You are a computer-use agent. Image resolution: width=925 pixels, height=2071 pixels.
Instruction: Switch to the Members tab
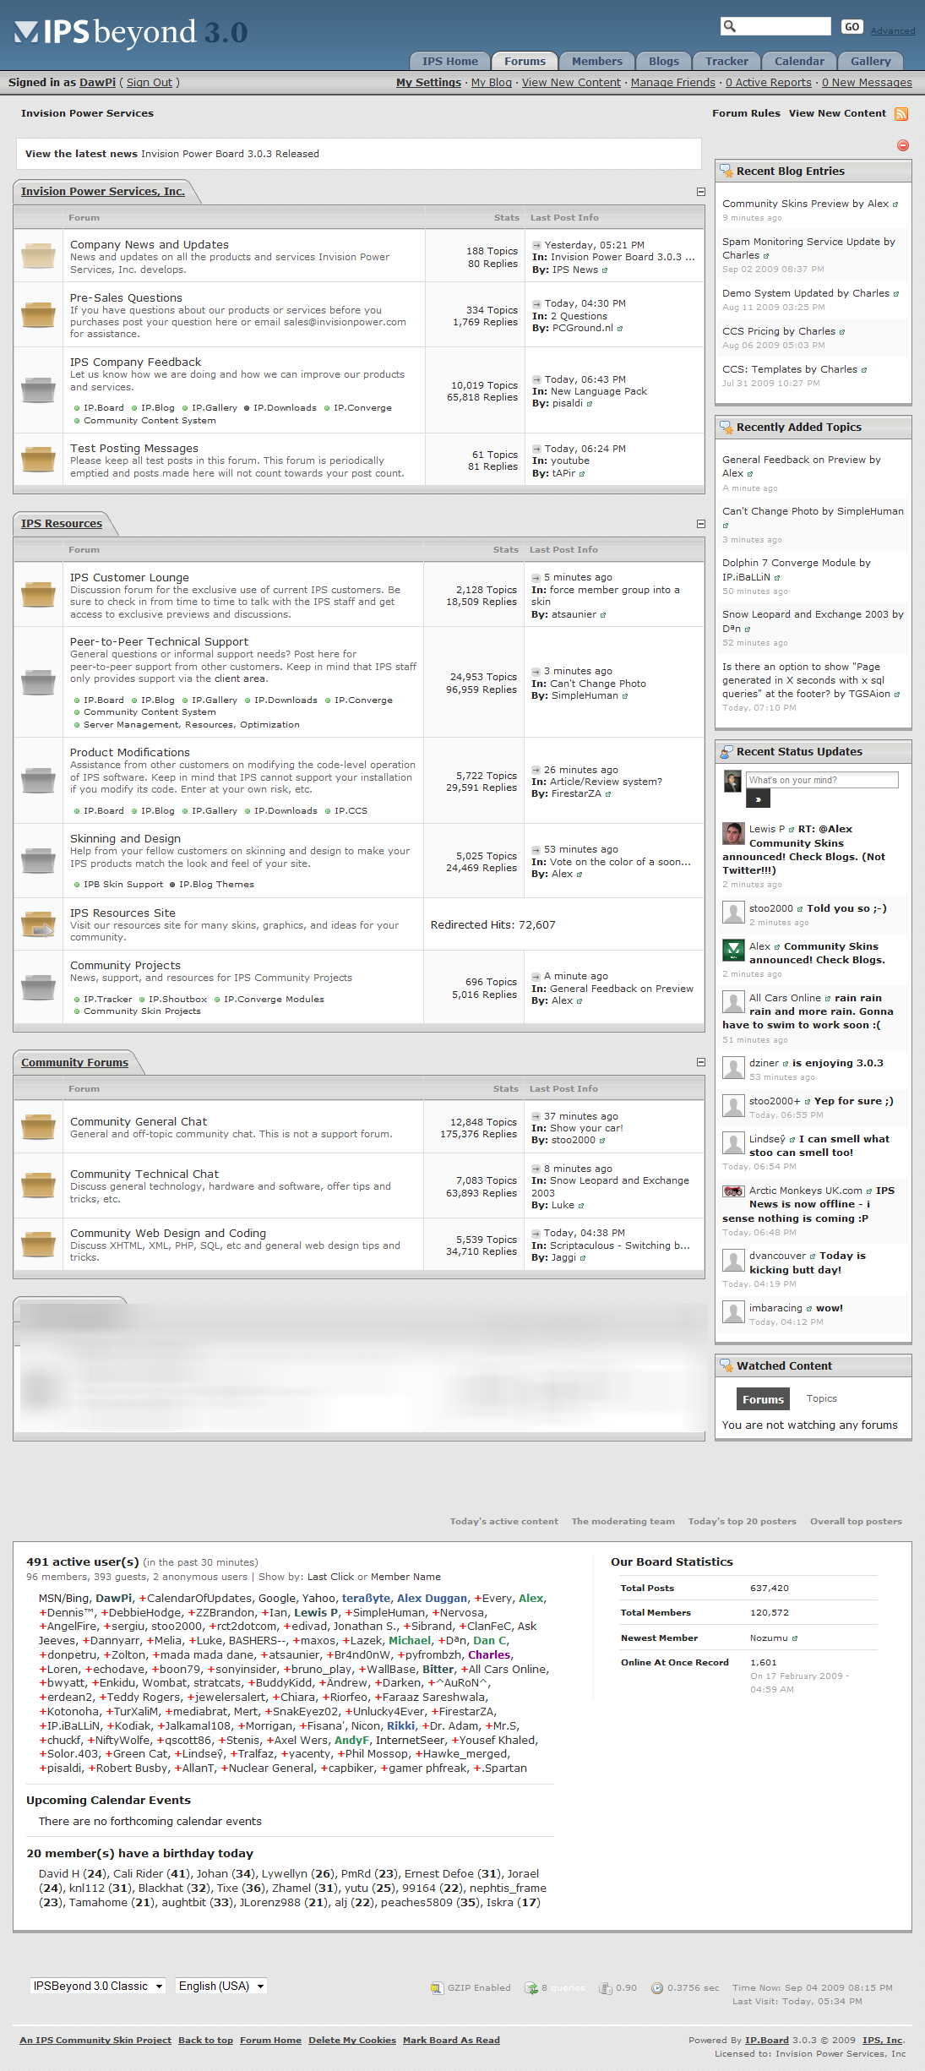[596, 61]
